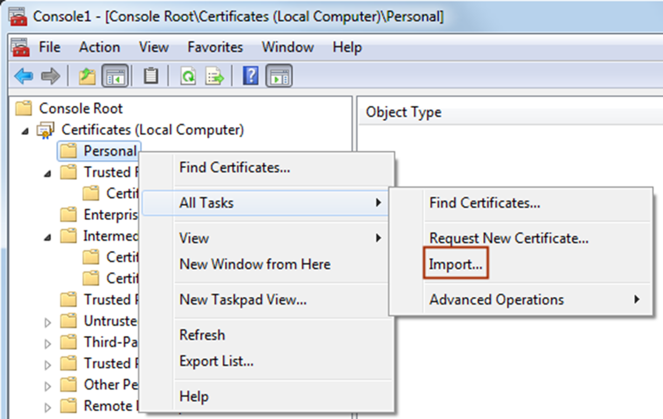The image size is (663, 419).
Task: Click the Refresh toolbar icon
Action: click(188, 77)
